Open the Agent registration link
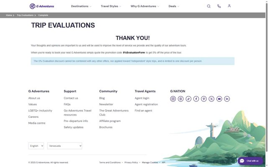 tap(146, 104)
